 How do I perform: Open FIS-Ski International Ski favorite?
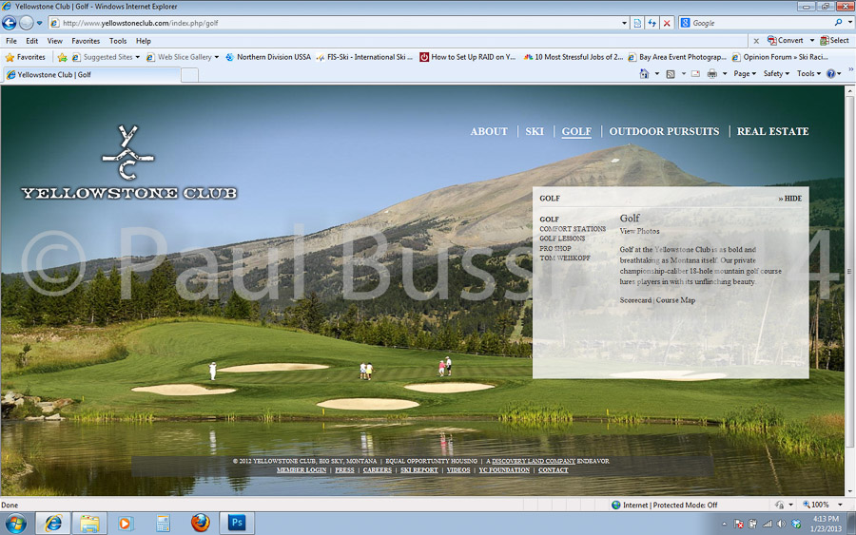point(364,57)
